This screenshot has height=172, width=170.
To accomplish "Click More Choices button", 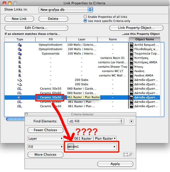I will [x=45, y=154].
